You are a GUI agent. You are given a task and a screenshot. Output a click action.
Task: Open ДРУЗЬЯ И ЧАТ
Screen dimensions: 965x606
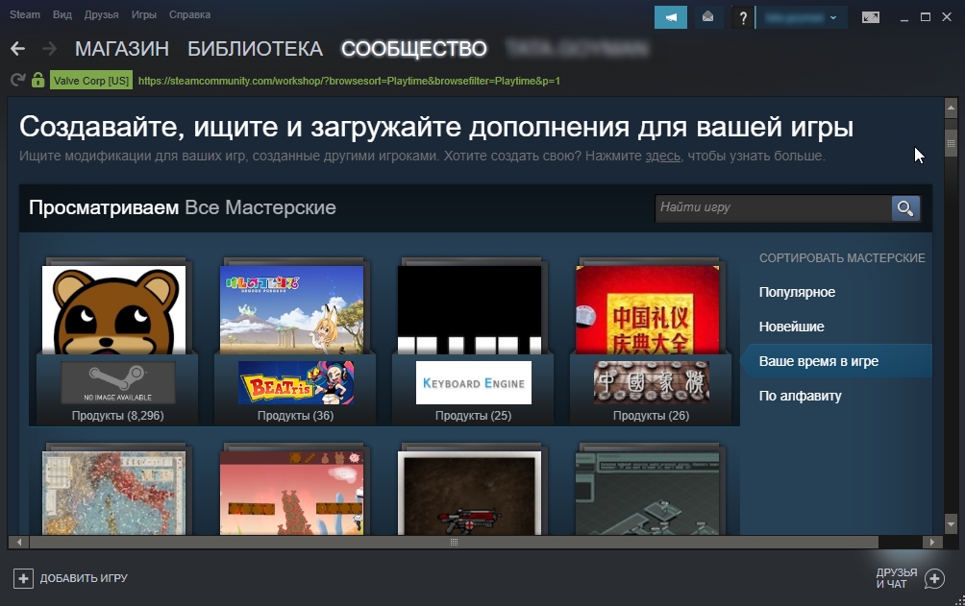tap(897, 578)
